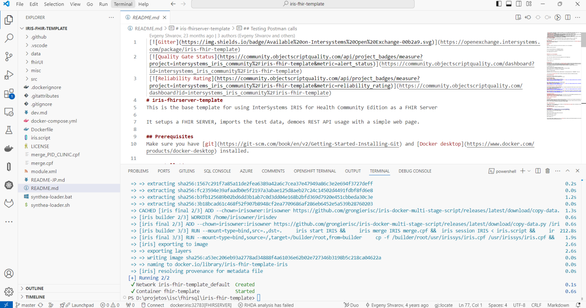Expand the .github folder
The image size is (586, 308).
(38, 37)
